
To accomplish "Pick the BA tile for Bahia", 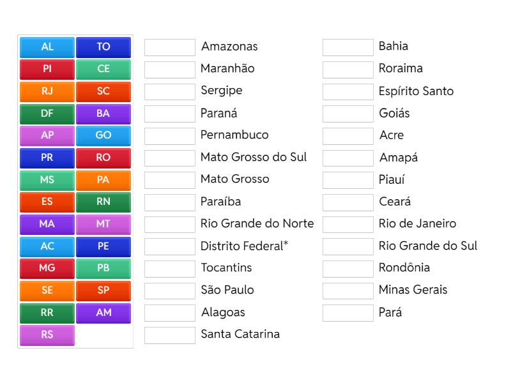I will 103,114.
